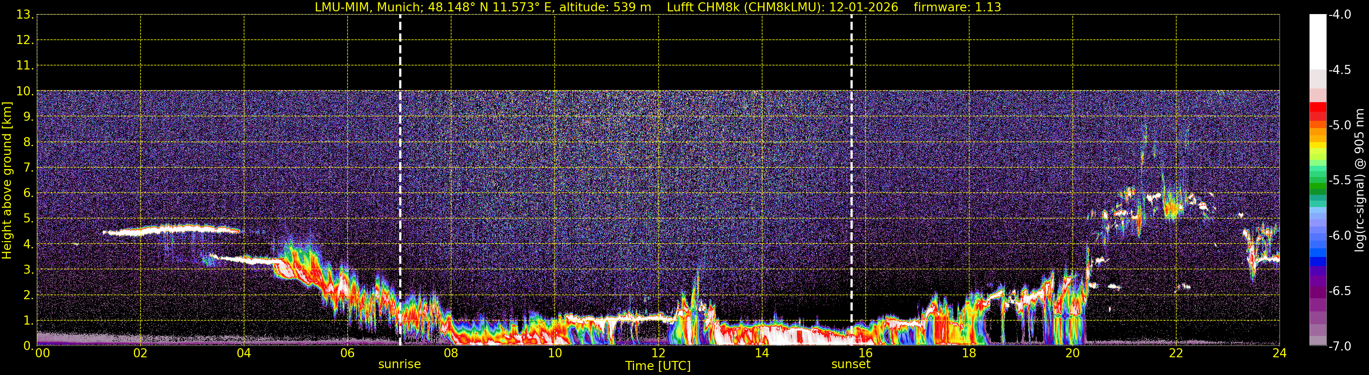The height and width of the screenshot is (375, 1369).
Task: Click the "14" time axis tick label
Action: [x=762, y=353]
